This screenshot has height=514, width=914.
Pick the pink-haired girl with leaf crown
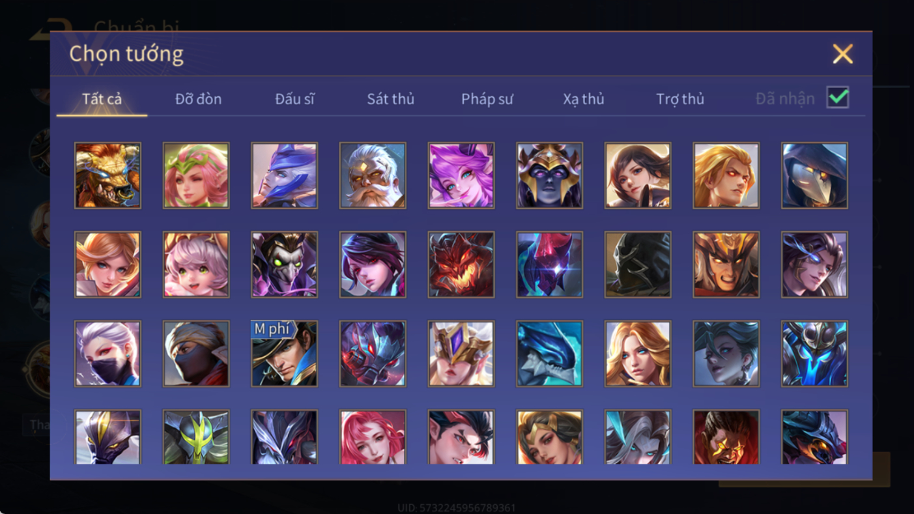(196, 175)
